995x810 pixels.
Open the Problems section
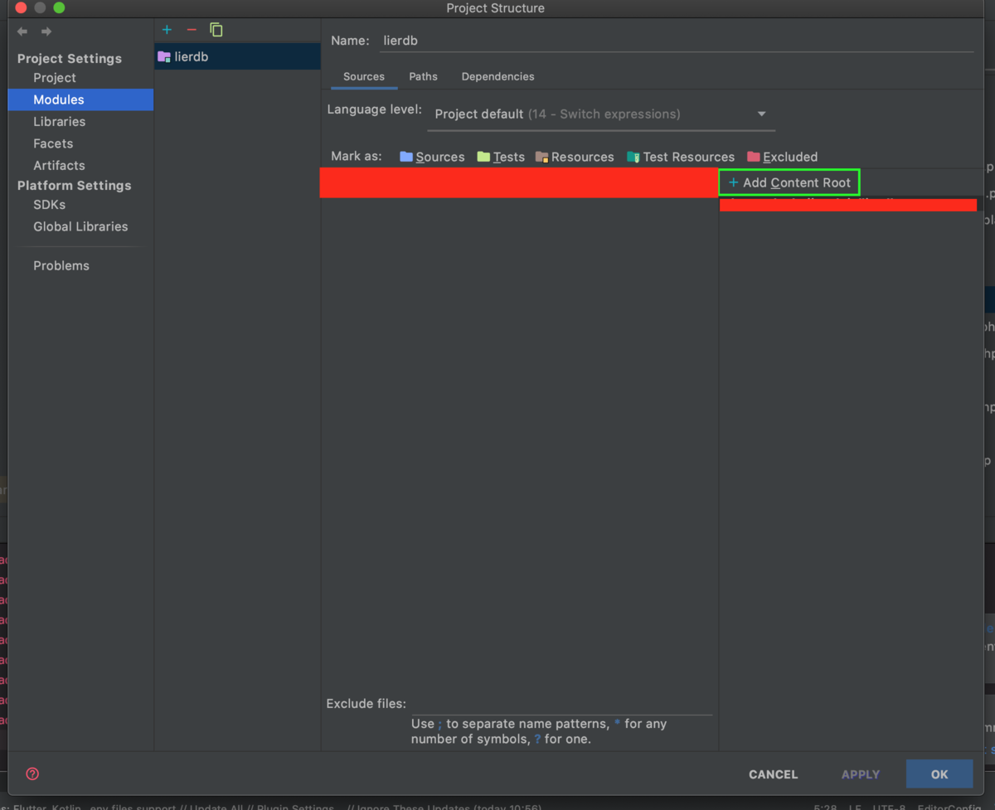[61, 265]
